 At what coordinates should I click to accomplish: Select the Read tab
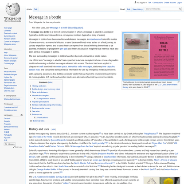(x=122, y=9)
